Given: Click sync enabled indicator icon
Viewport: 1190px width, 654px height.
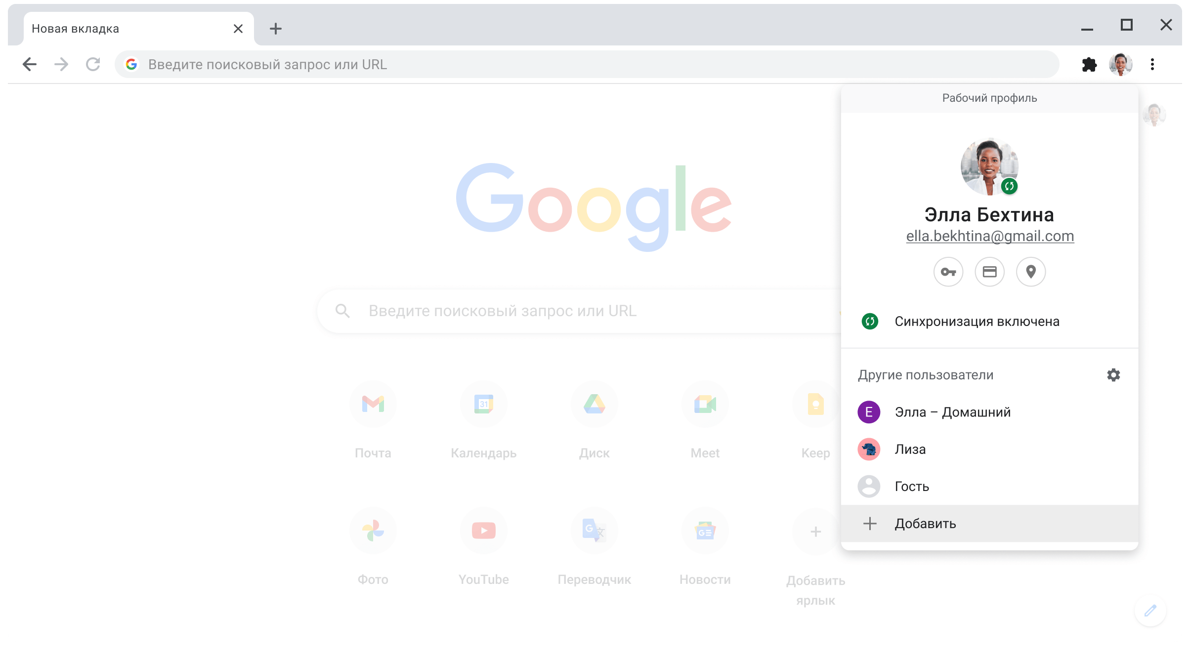Looking at the screenshot, I should point(868,322).
